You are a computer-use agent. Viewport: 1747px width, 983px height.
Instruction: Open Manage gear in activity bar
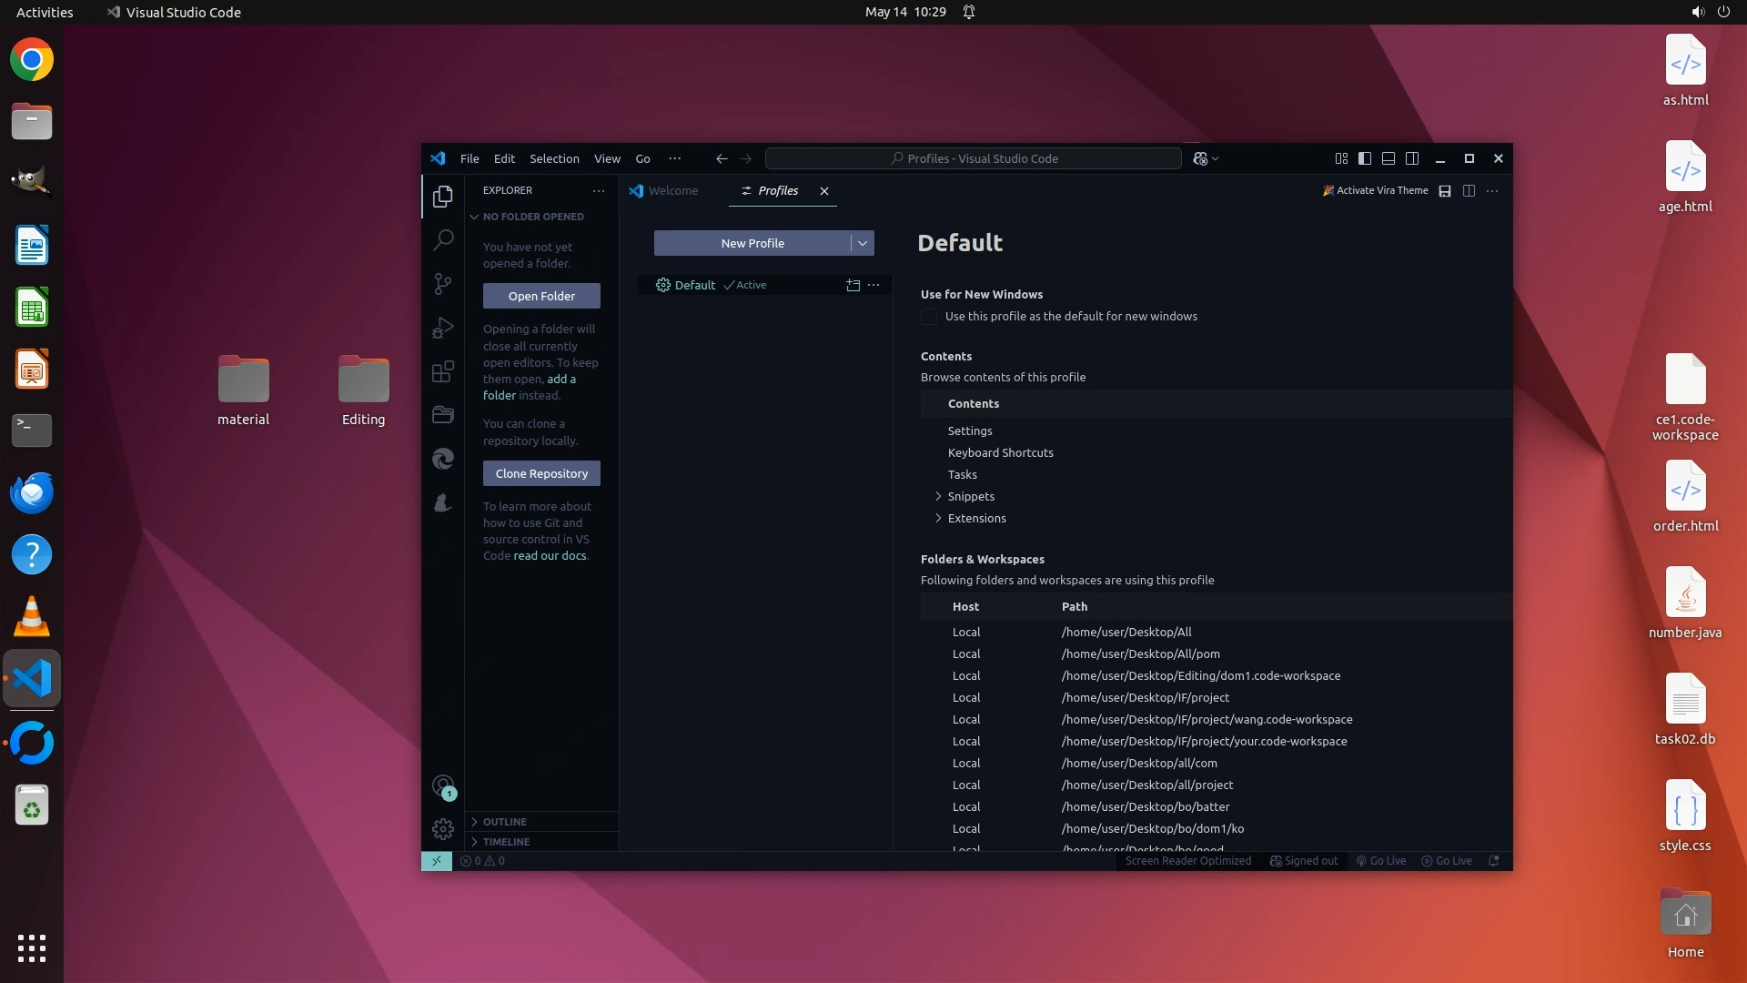click(x=443, y=829)
